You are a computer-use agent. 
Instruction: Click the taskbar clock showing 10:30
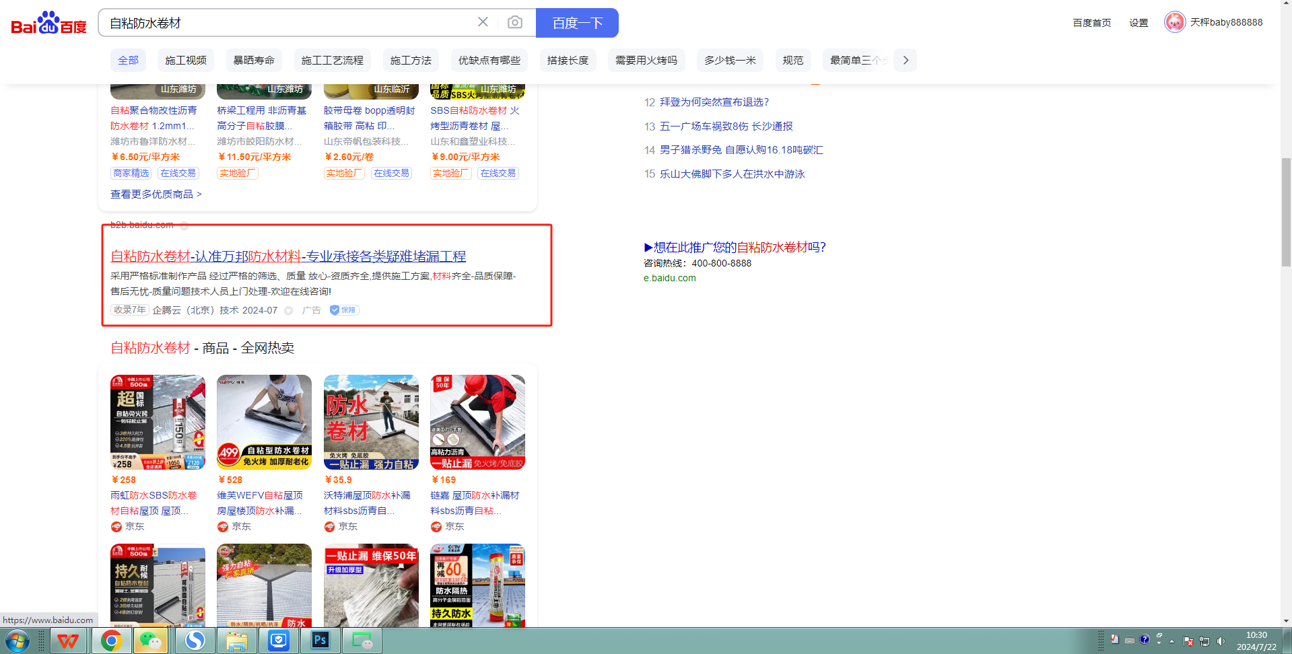[1256, 641]
